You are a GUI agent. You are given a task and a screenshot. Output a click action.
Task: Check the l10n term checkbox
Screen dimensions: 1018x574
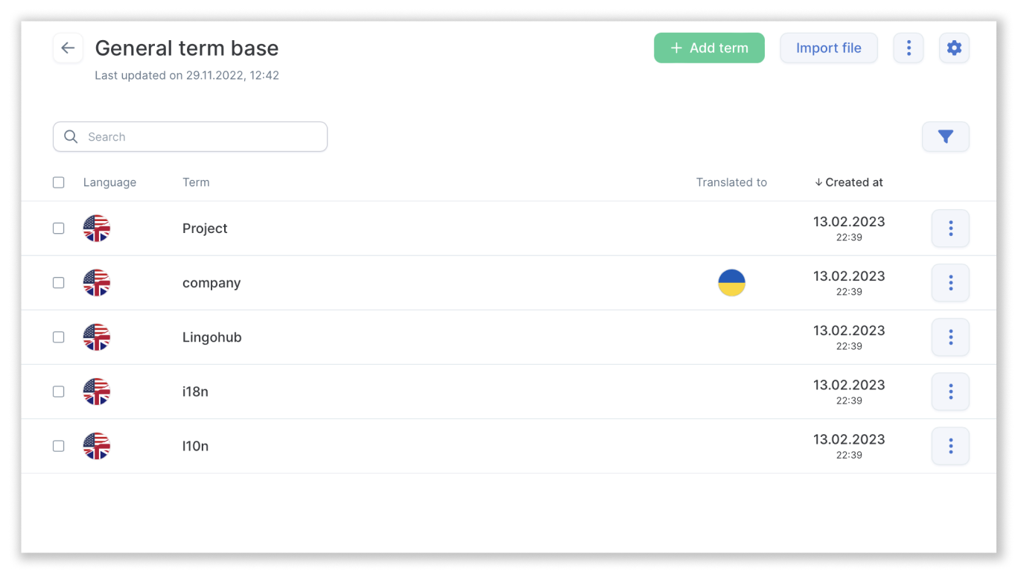[x=59, y=446]
